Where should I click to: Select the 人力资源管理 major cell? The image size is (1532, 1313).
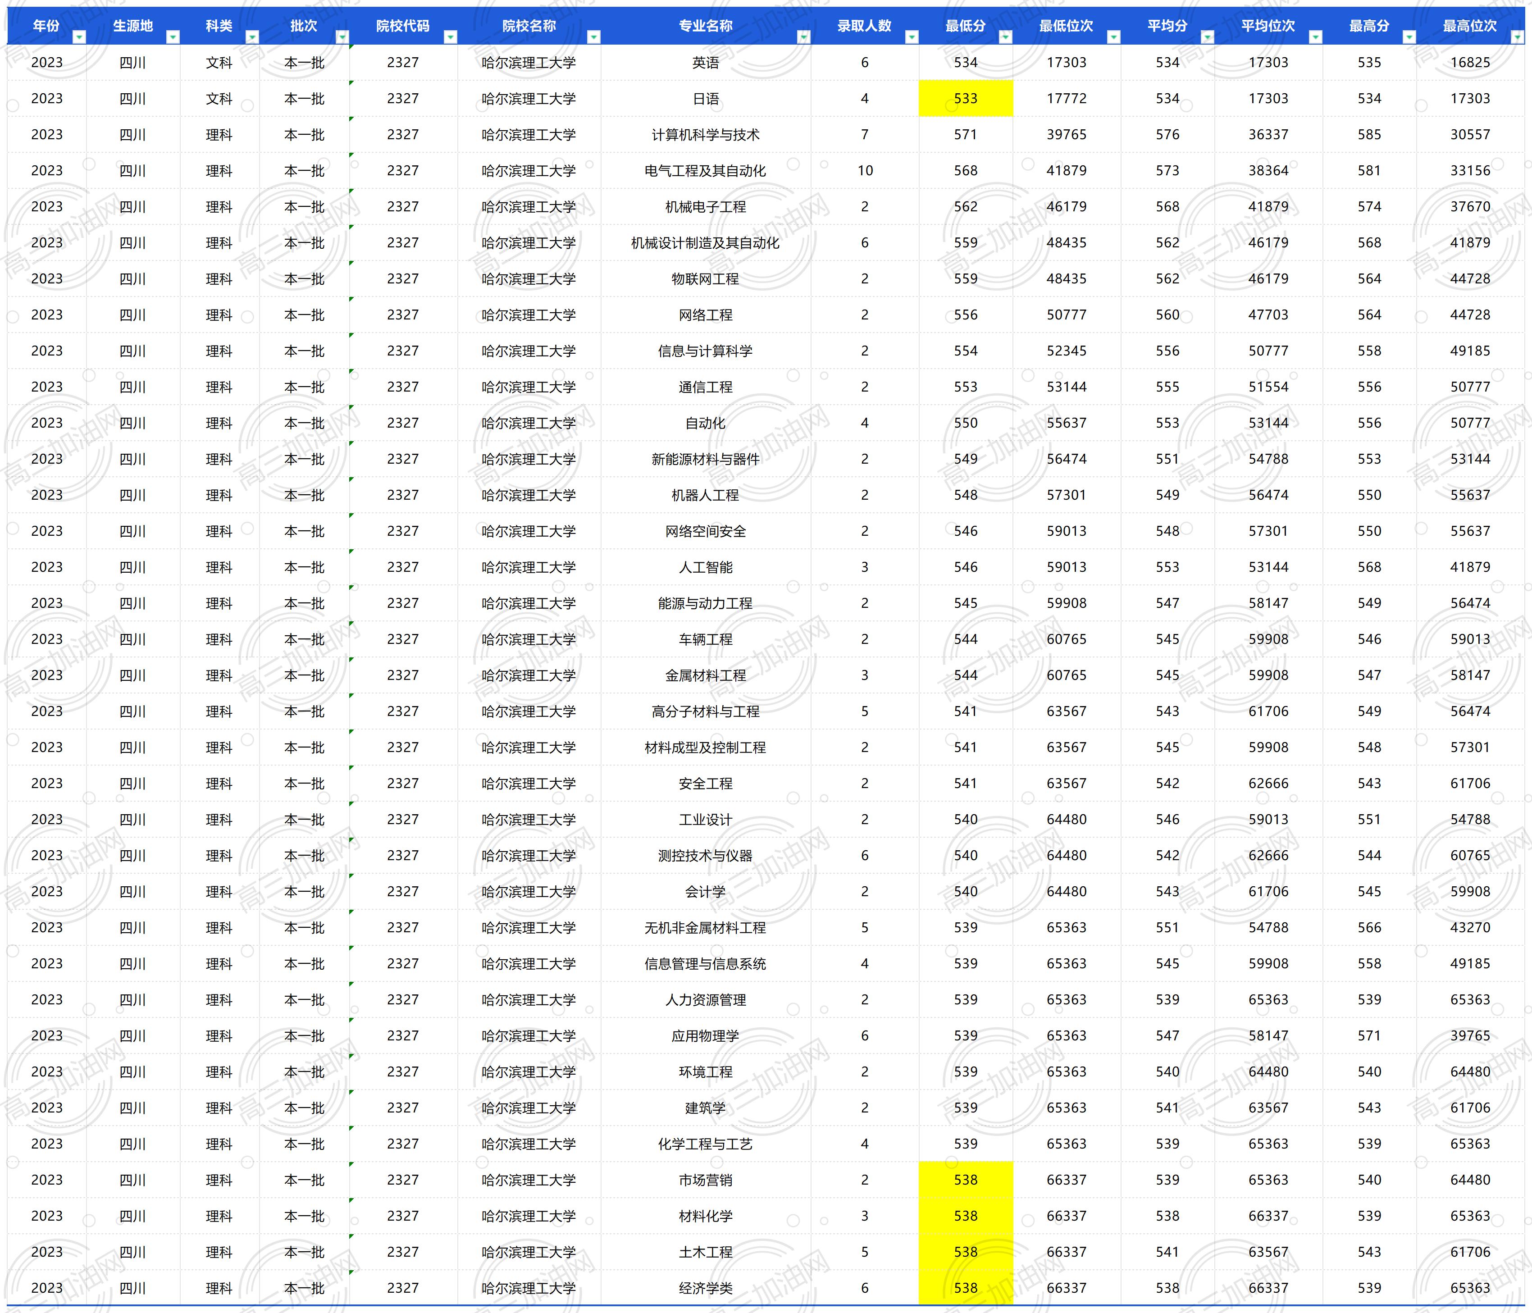706,999
